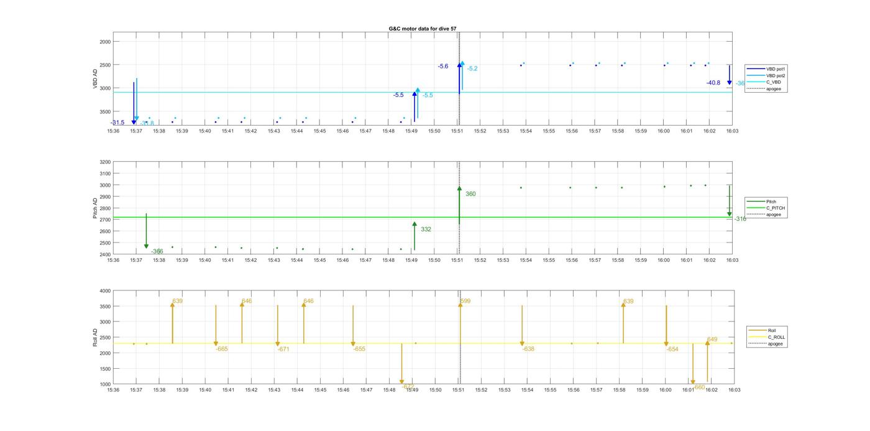Click the '16:03' tick under Roll plot
Viewport: 870px width, 431px height.
(733, 390)
